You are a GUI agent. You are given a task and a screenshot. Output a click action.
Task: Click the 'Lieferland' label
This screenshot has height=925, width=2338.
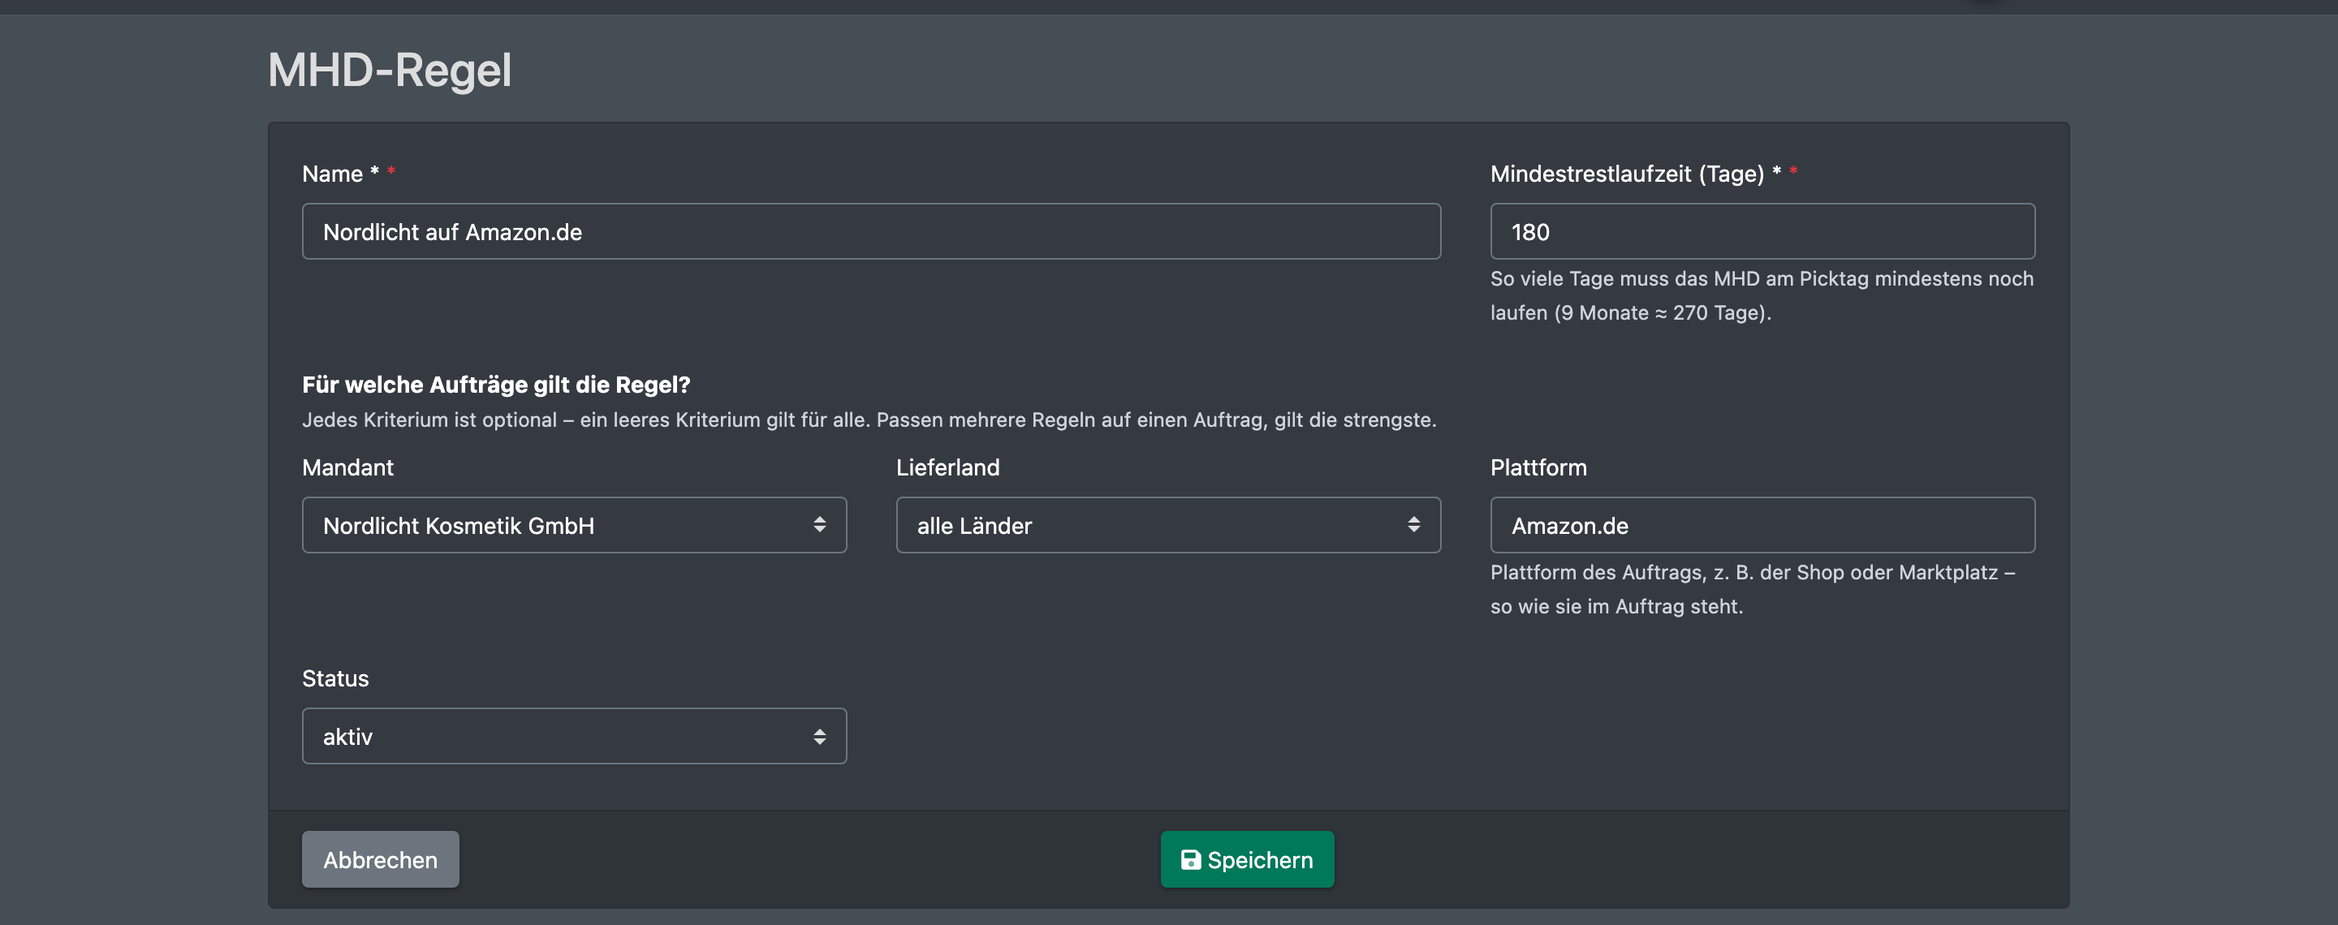pyautogui.click(x=947, y=467)
